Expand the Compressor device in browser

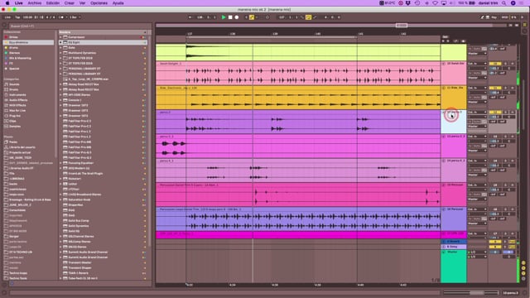coord(60,37)
